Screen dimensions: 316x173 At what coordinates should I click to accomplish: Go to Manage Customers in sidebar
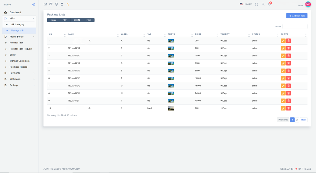click(19, 61)
